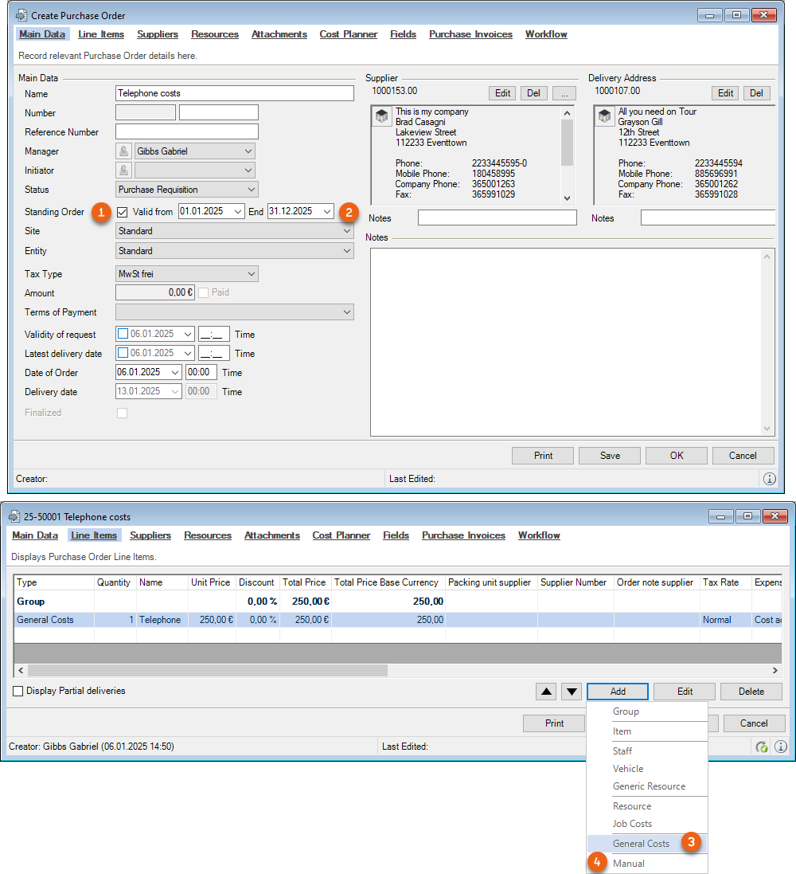This screenshot has height=874, width=796.
Task: Move line item up with arrow button
Action: click(x=546, y=692)
